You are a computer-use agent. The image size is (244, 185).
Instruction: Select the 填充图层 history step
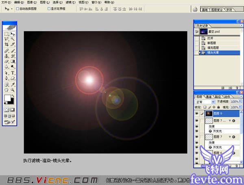coord(213,47)
